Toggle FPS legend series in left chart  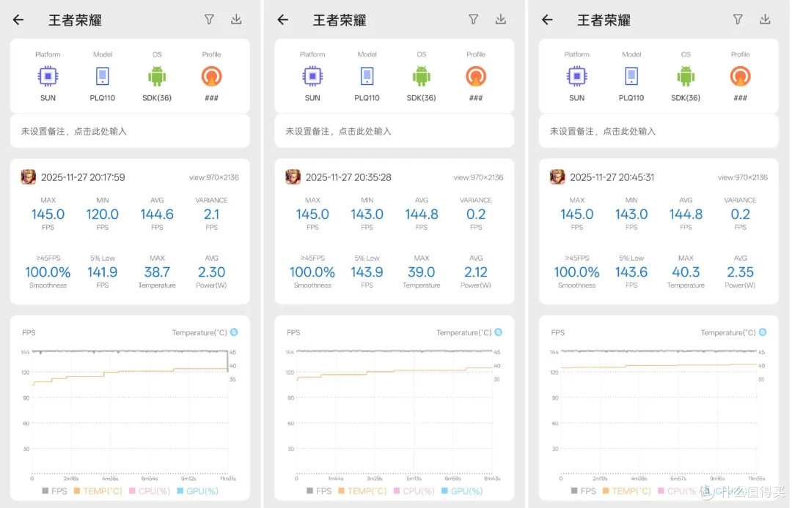click(x=54, y=491)
